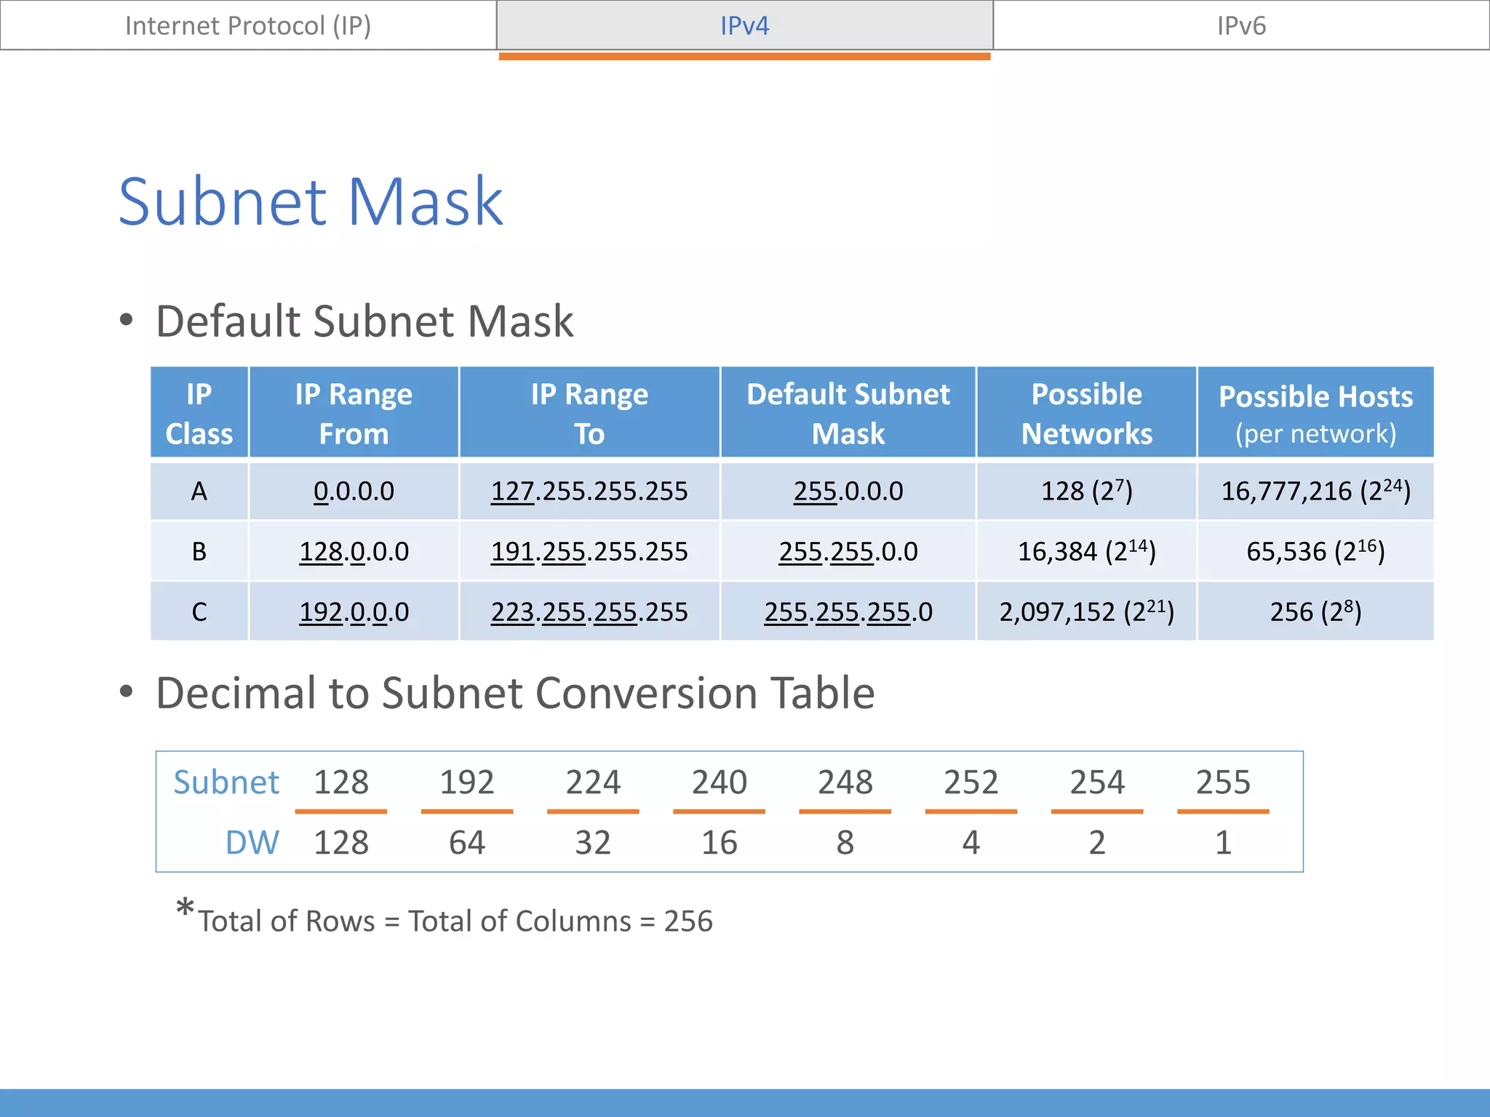This screenshot has width=1490, height=1117.
Task: Click the Subnet row label
Action: [x=226, y=782]
